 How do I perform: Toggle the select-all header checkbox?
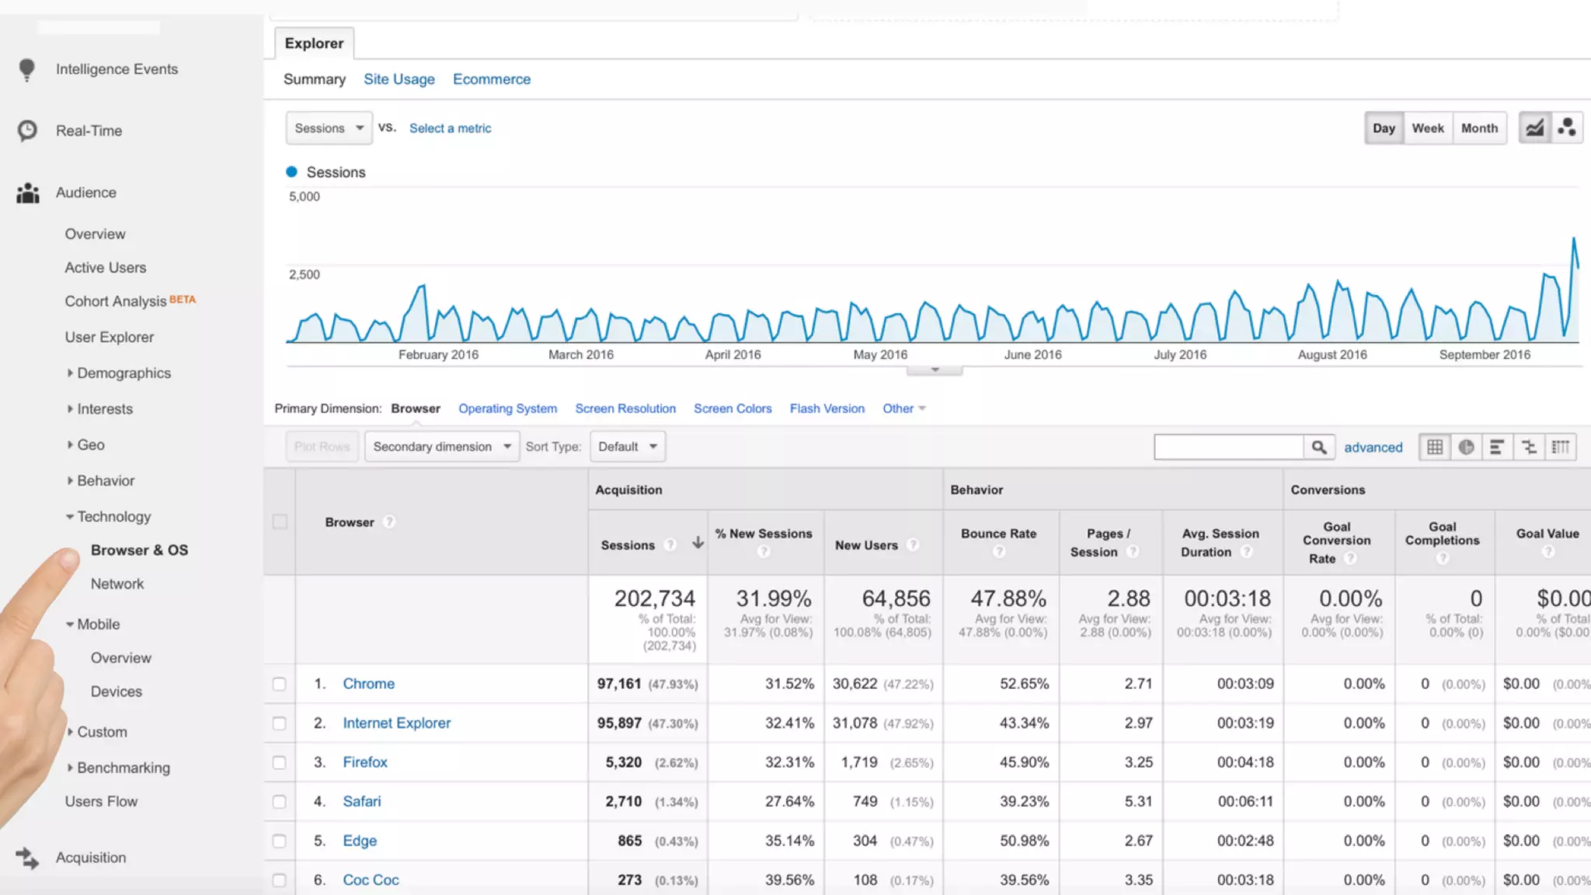point(280,521)
